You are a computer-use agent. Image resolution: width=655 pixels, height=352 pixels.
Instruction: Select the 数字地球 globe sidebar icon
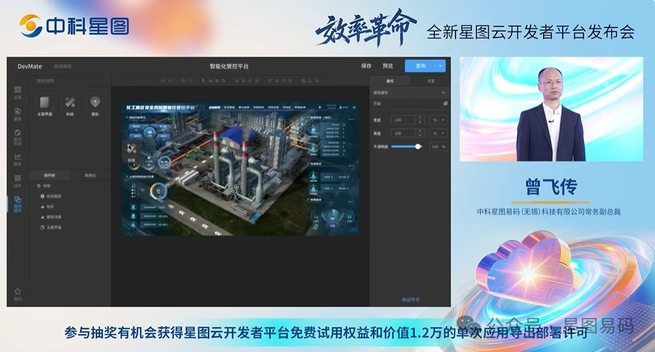click(18, 137)
